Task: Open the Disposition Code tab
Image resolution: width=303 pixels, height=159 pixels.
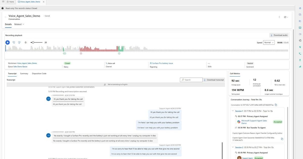Action: coord(39,73)
